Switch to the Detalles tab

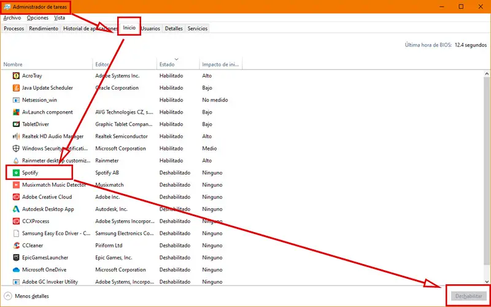174,28
